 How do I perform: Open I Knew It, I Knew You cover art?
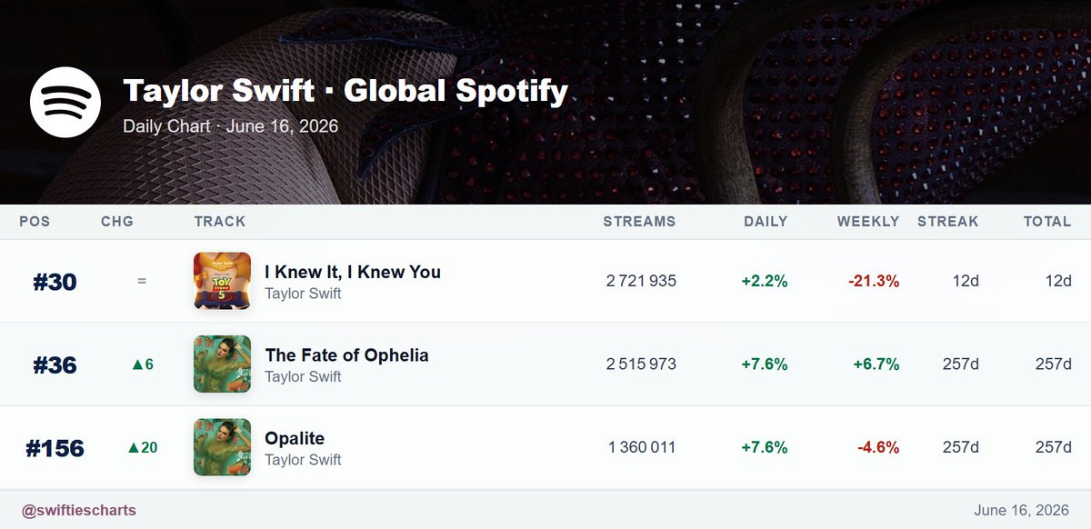click(x=222, y=281)
